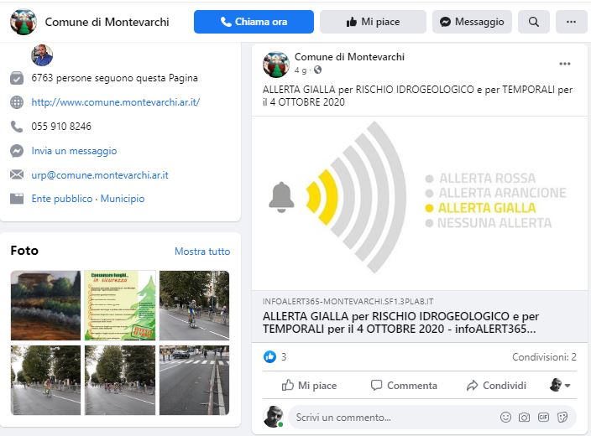Open the post options three-dot menu
This screenshot has width=591, height=436.
565,64
